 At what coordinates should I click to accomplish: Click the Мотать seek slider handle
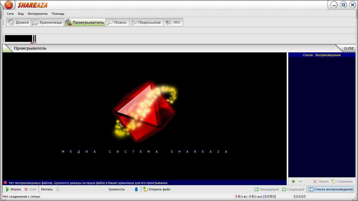tap(58, 189)
